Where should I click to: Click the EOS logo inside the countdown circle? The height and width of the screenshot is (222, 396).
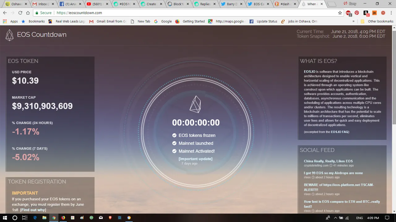click(x=195, y=104)
